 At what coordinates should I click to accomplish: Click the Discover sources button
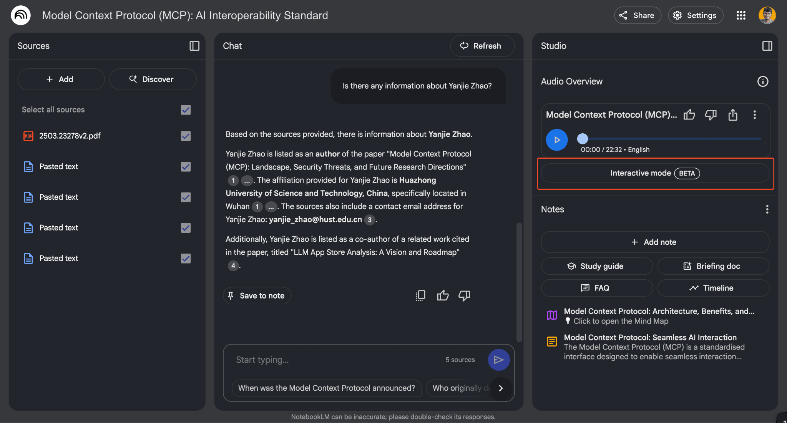[153, 79]
